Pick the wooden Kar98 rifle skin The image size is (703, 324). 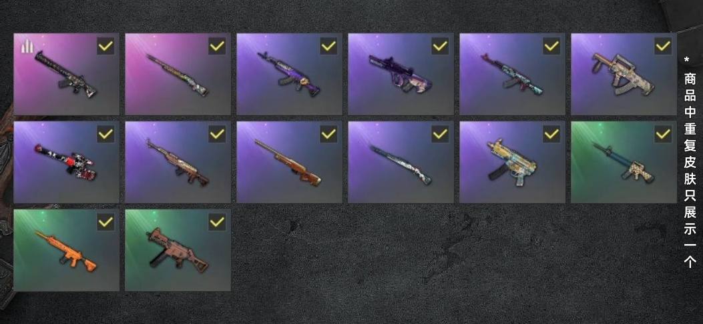(289, 162)
